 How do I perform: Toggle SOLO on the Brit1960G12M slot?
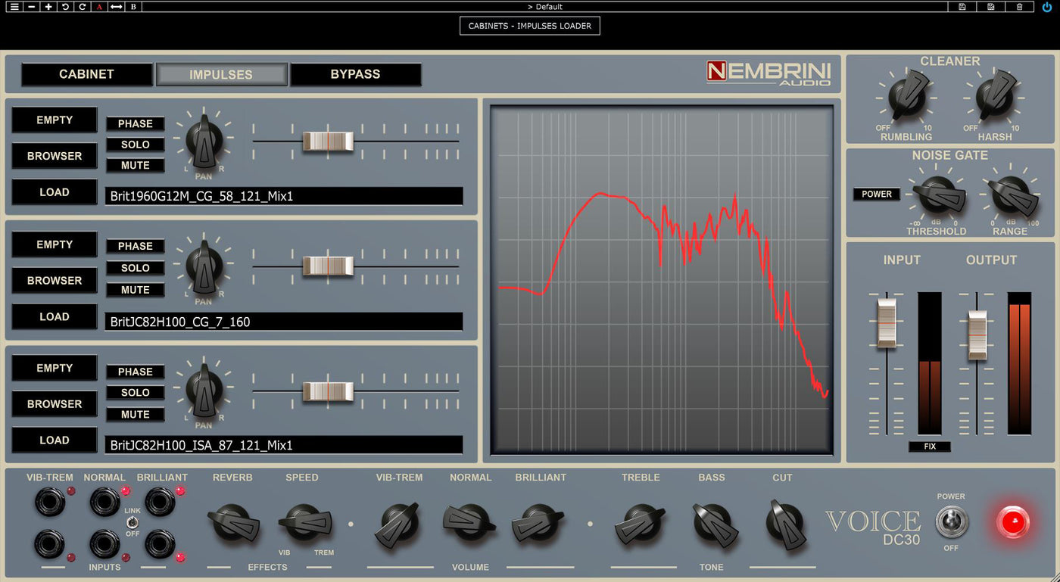click(136, 145)
